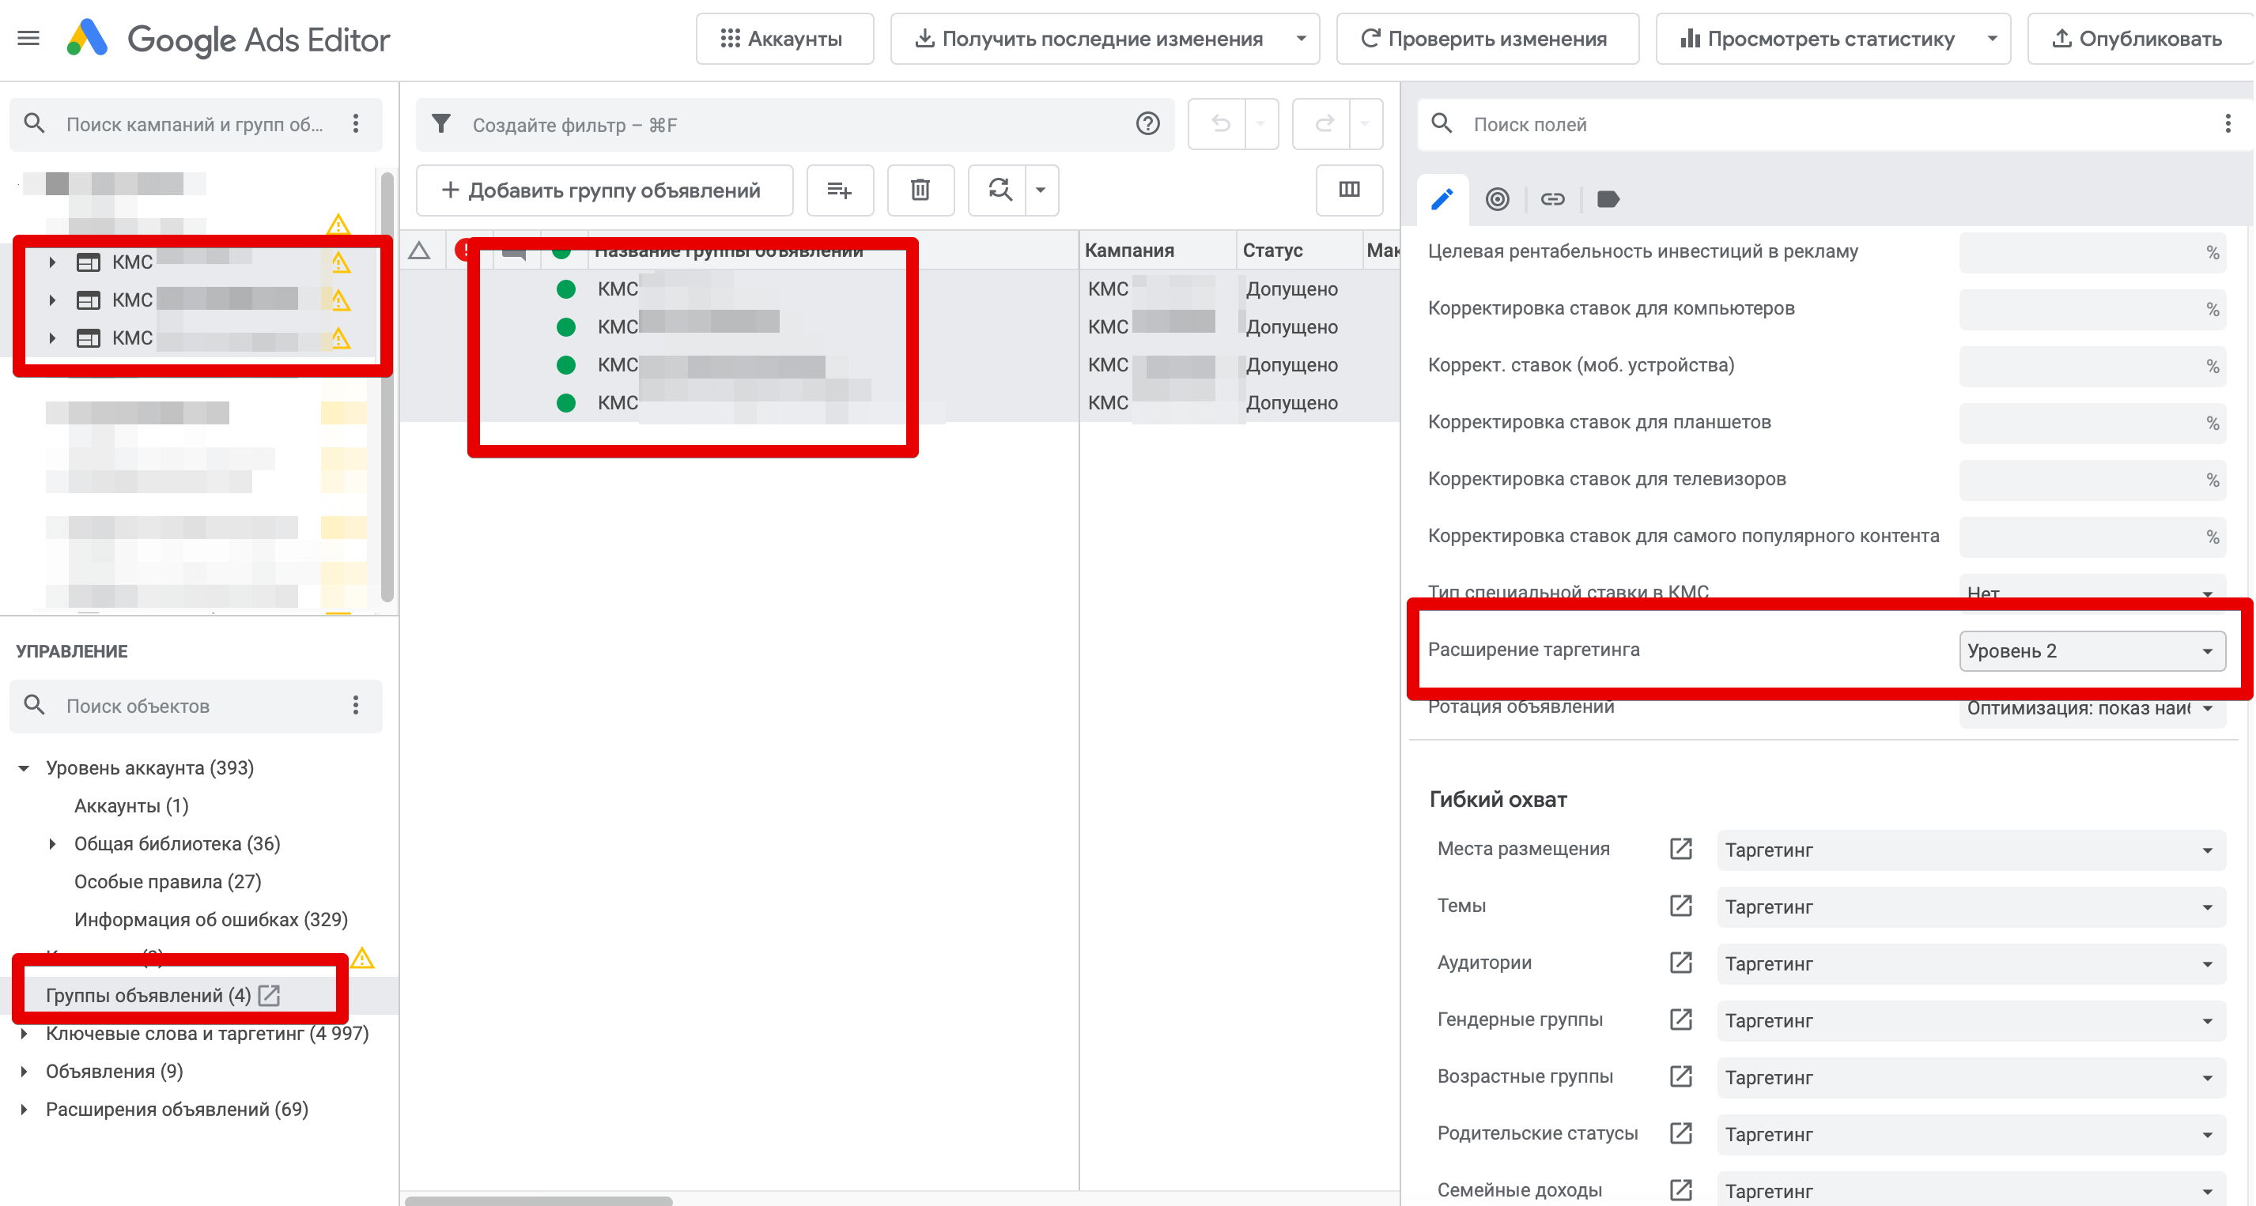
Task: Click the campaign tree vertical scrollbar
Action: 387,385
